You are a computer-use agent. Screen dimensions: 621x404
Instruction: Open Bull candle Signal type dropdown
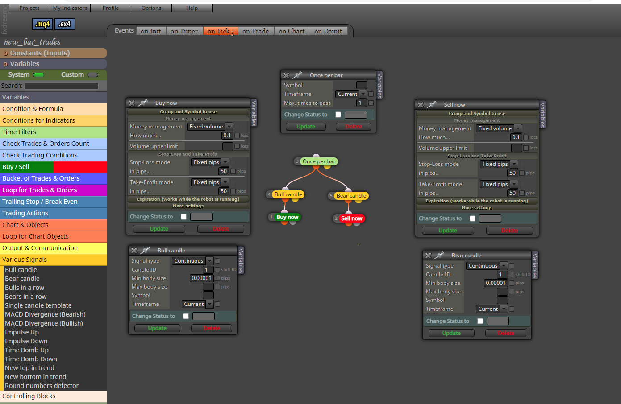(192, 261)
